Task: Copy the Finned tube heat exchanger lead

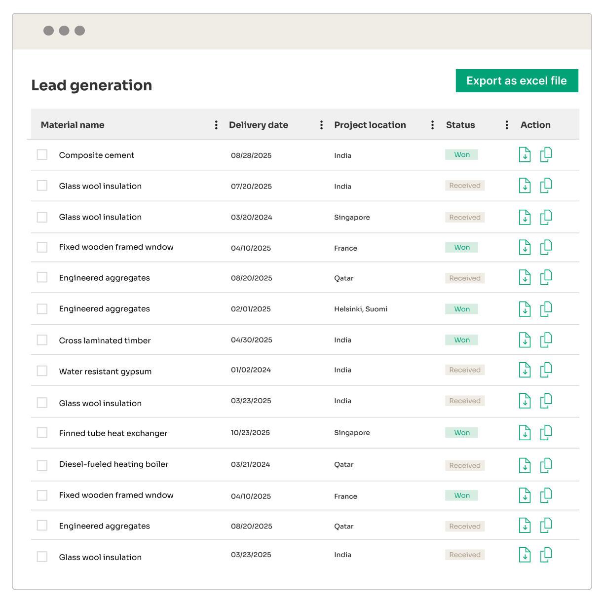Action: point(546,432)
